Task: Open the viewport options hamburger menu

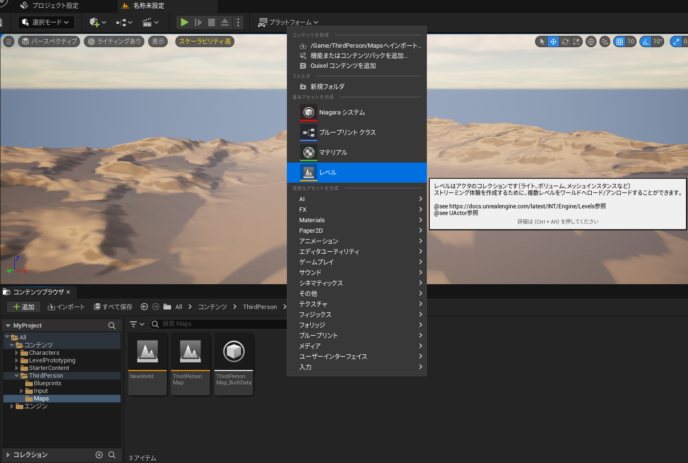Action: (x=9, y=41)
